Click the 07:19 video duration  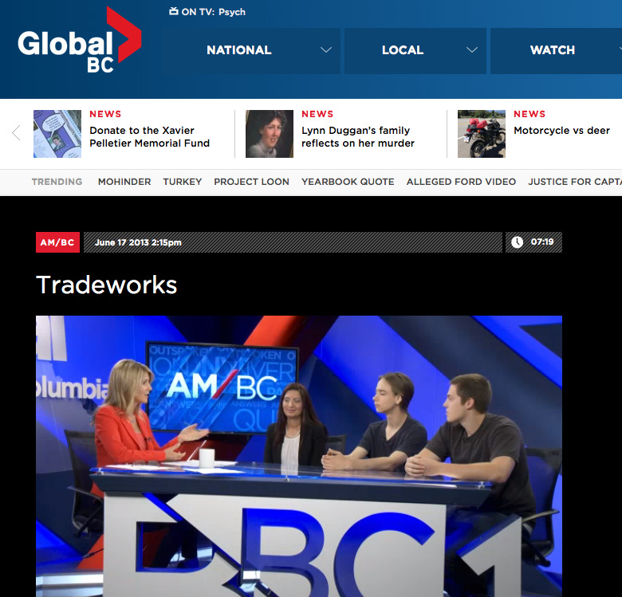pos(542,242)
